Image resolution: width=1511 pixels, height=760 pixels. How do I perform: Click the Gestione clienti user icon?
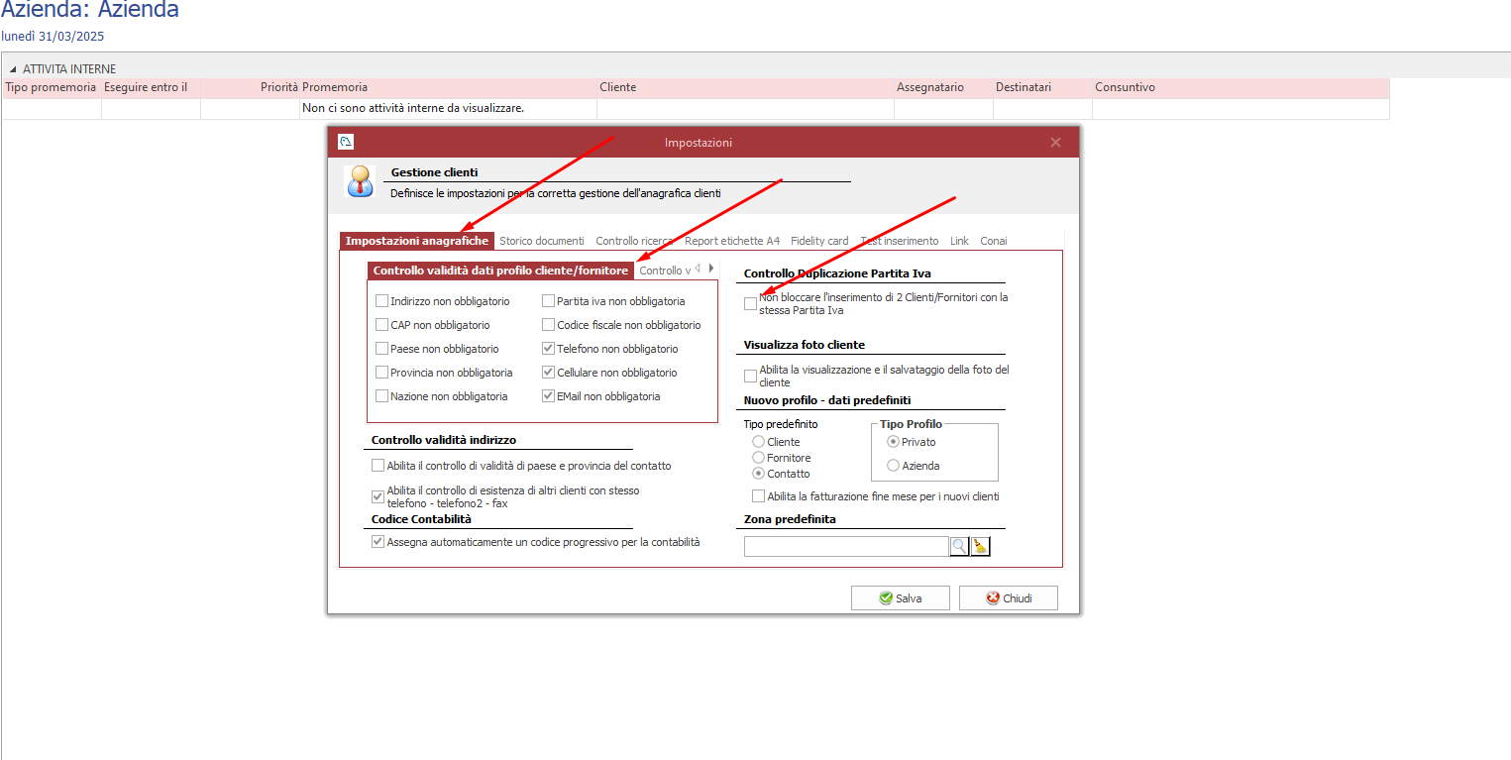359,181
